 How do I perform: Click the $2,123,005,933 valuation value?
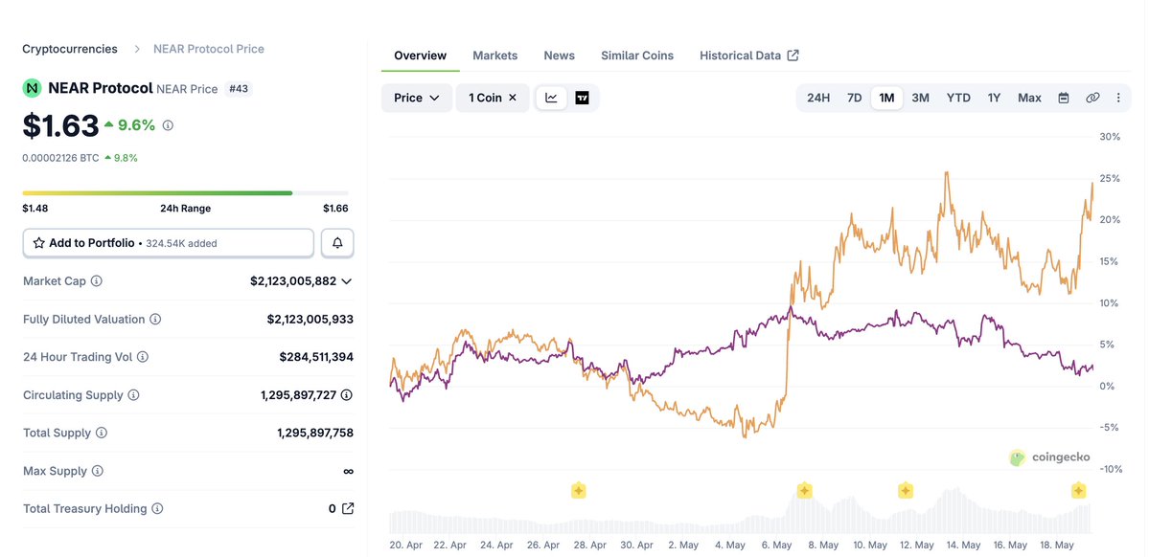[x=310, y=319]
